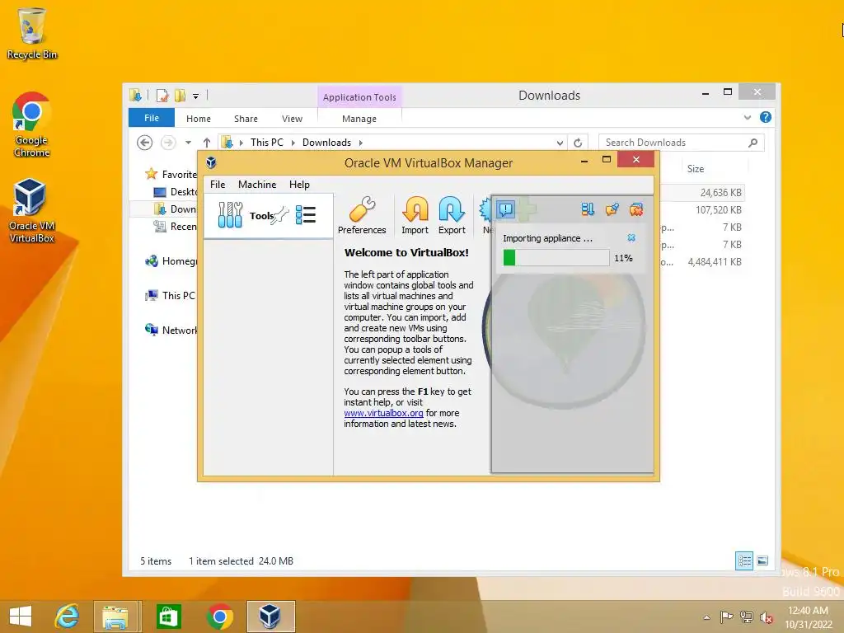This screenshot has width=844, height=633.
Task: Go up one folder level in Explorer
Action: pos(207,143)
